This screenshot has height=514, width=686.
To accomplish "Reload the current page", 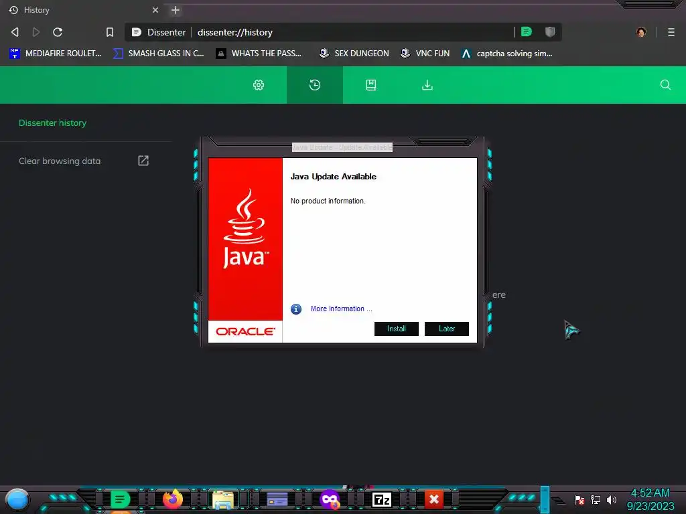I will tap(58, 32).
